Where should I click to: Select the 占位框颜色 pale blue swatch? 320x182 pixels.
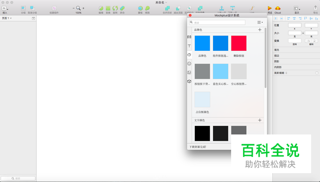(202, 99)
